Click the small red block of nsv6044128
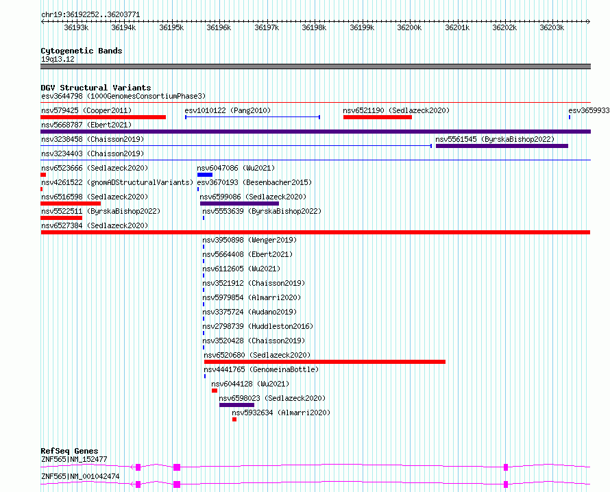Screen dimensions: 610x492 215,391
